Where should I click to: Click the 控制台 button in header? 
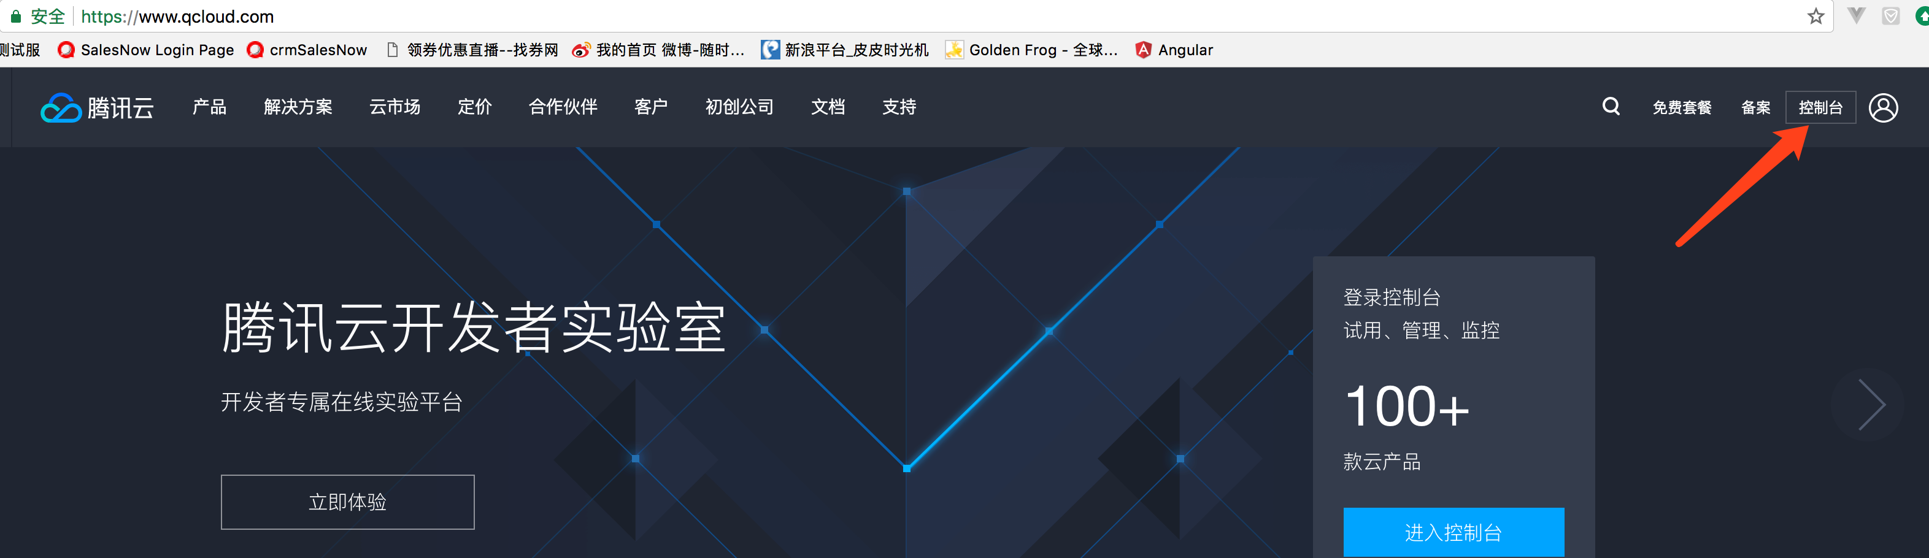click(x=1820, y=108)
